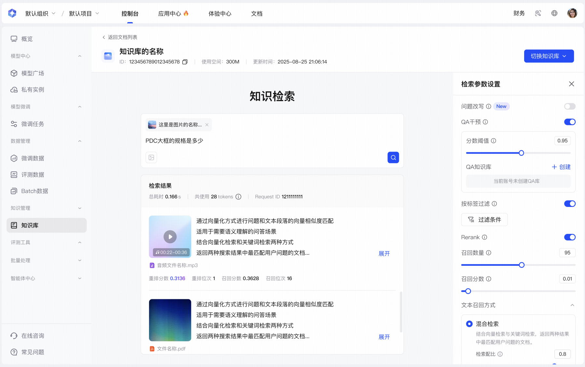Click the info icon beside 问题改写
Viewport: 585px width, 367px height.
(488, 106)
